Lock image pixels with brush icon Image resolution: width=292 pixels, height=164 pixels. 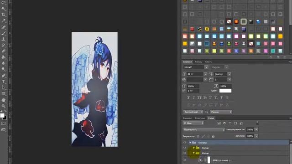(x=203, y=136)
